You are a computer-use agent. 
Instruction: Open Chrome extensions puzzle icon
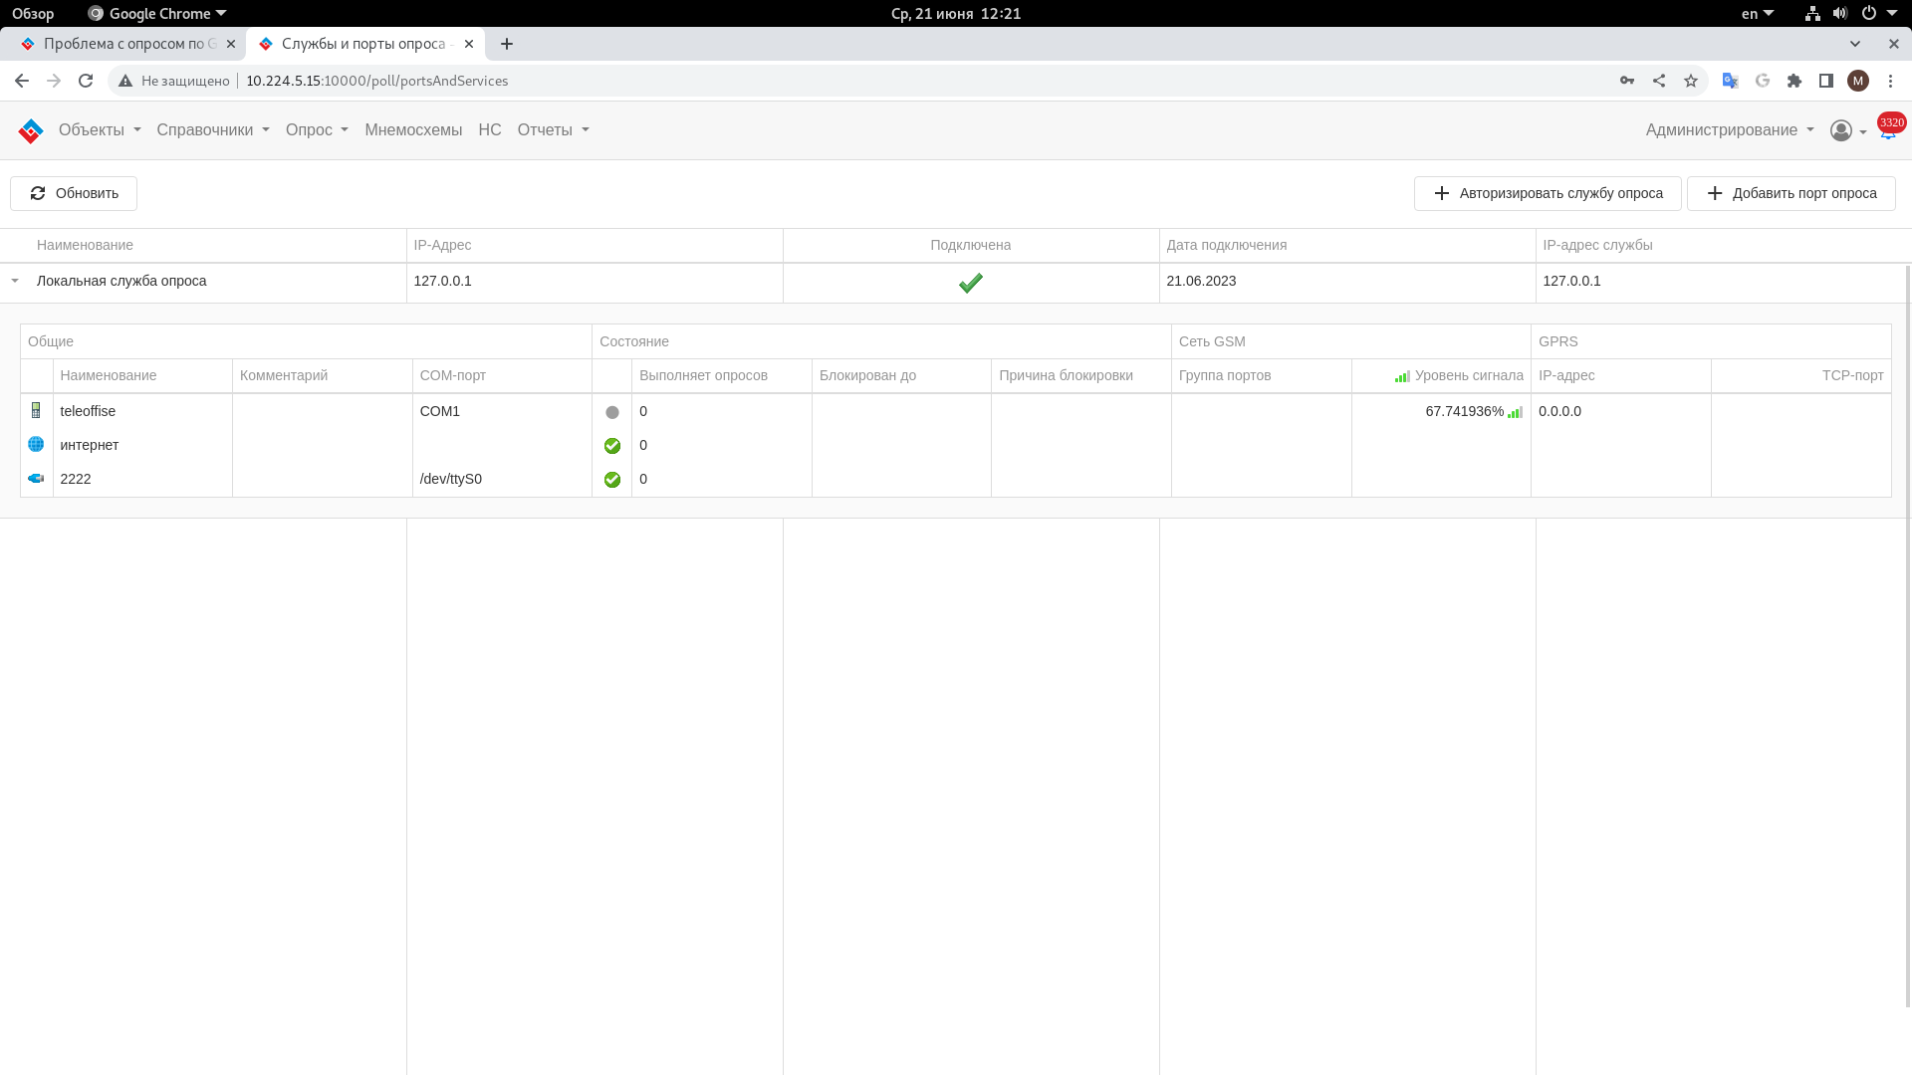(x=1794, y=81)
